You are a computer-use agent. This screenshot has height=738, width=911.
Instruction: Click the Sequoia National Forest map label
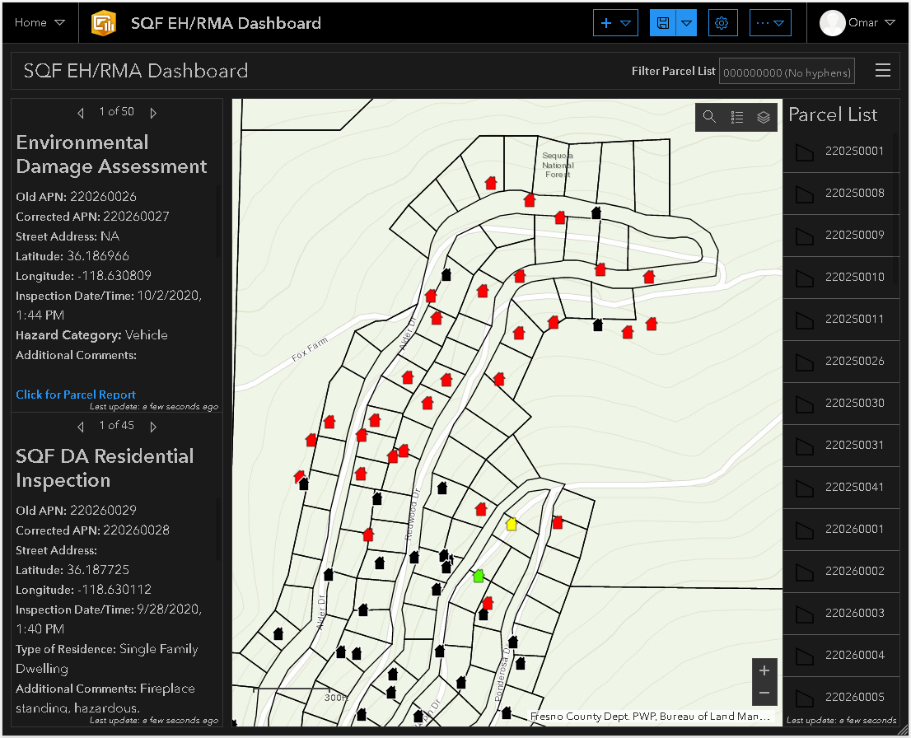[558, 165]
